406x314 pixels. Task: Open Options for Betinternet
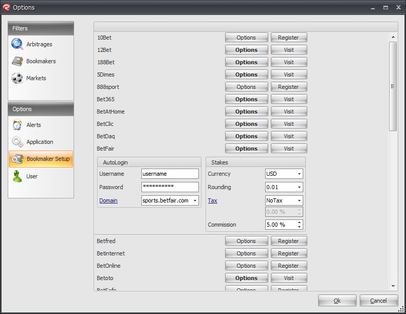(x=246, y=253)
